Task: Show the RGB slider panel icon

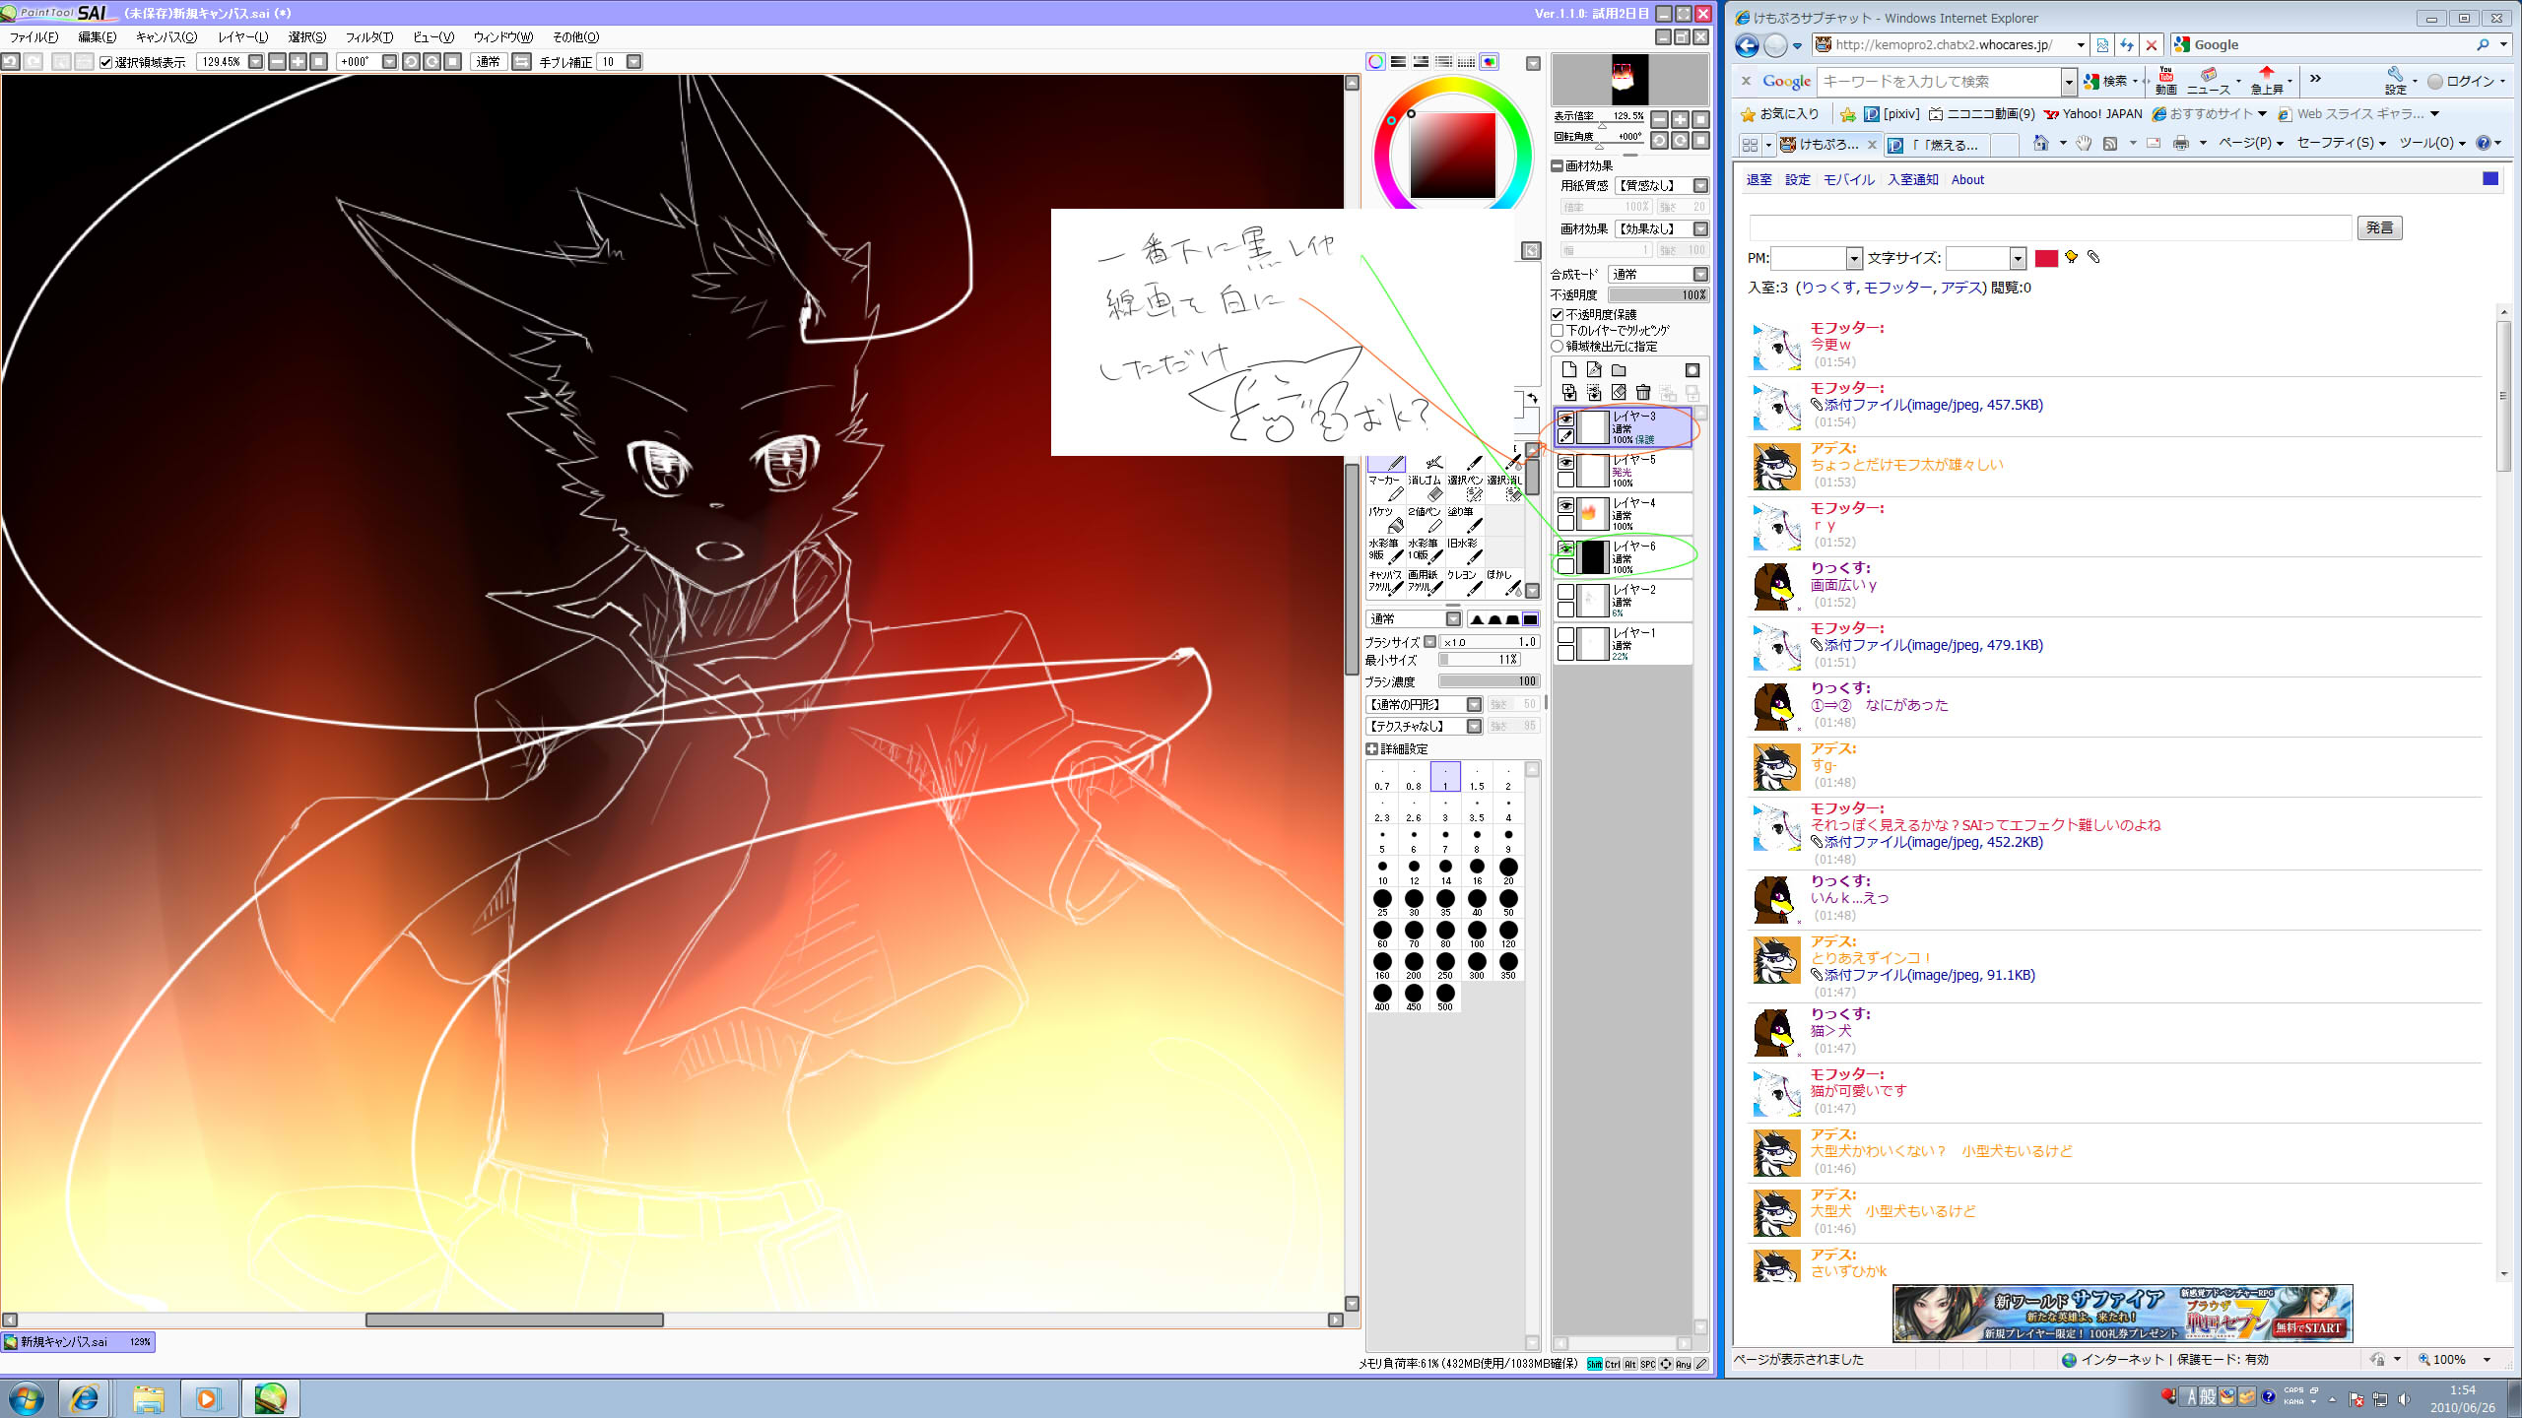Action: [1398, 62]
